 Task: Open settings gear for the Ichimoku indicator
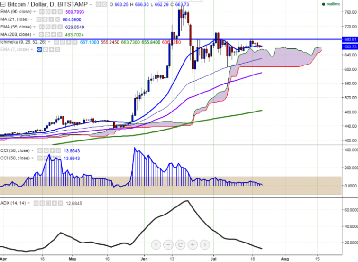(x=62, y=42)
